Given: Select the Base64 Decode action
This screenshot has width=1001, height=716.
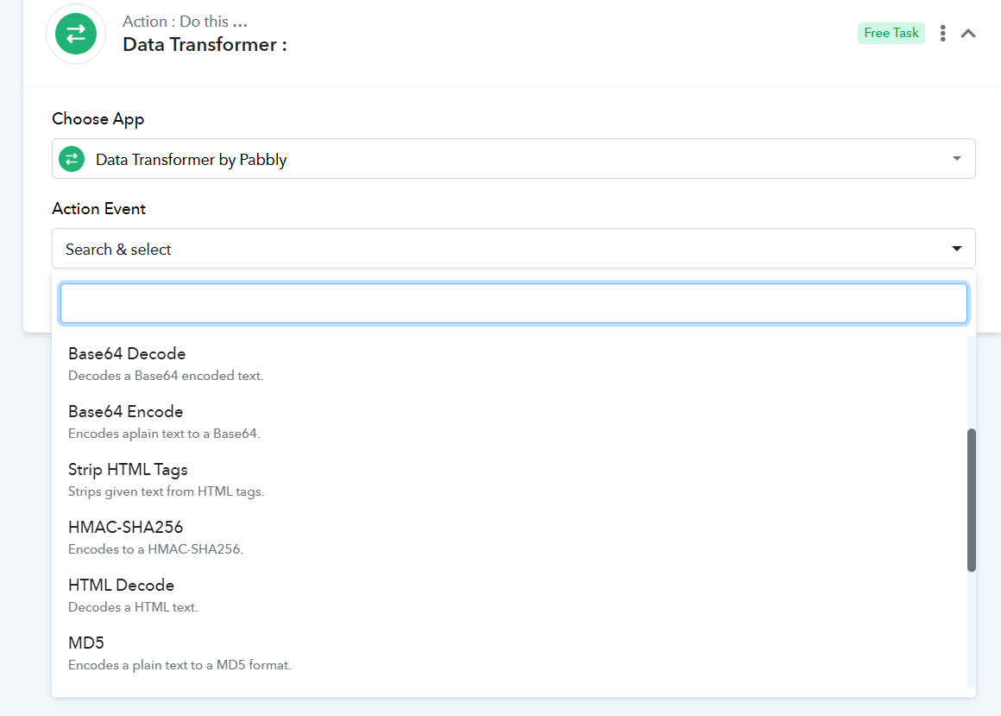Looking at the screenshot, I should point(510,364).
